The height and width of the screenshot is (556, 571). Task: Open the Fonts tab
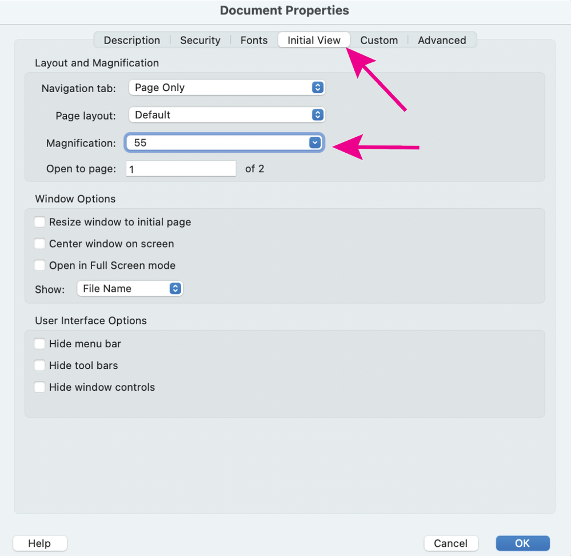pyautogui.click(x=254, y=40)
